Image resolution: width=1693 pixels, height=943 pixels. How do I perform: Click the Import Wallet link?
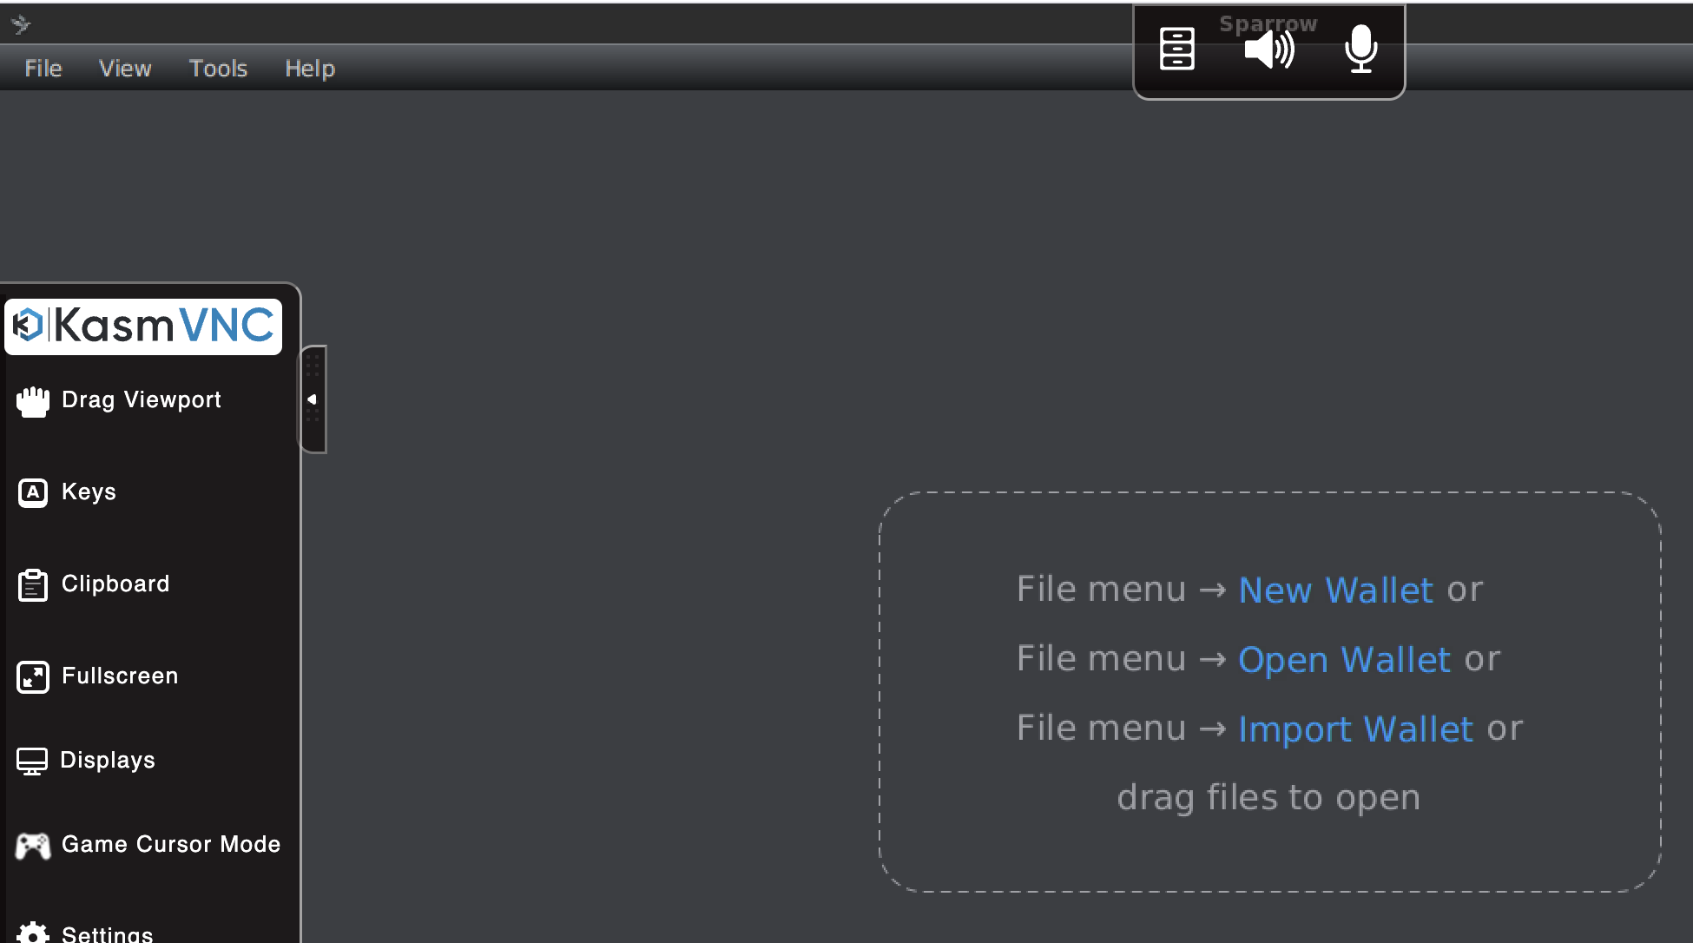1355,729
